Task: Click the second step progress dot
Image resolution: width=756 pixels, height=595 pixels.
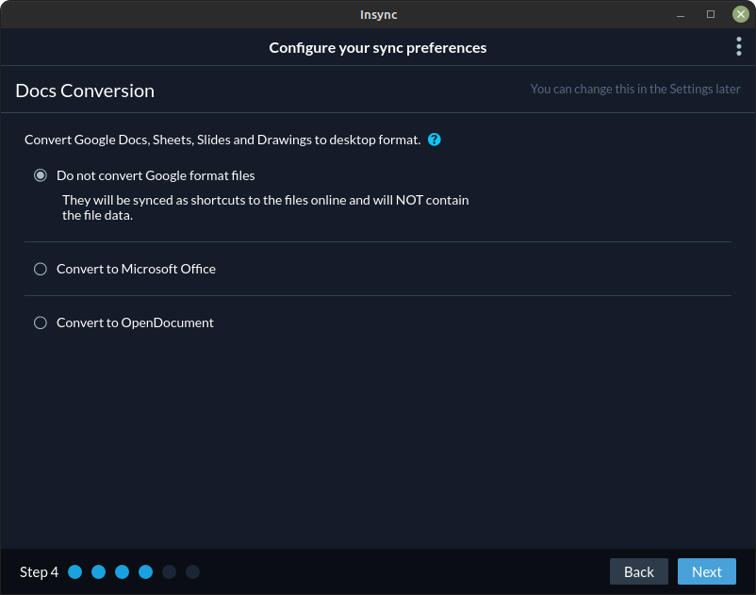Action: click(x=99, y=571)
